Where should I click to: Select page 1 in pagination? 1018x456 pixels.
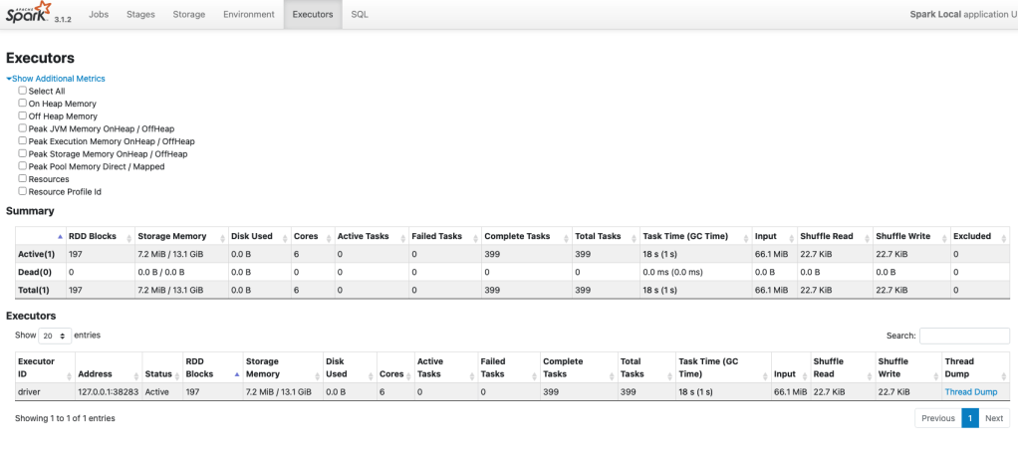click(x=969, y=418)
